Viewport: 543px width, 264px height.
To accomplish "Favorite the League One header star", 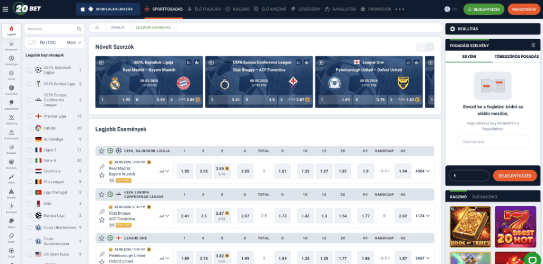I will pos(101,238).
